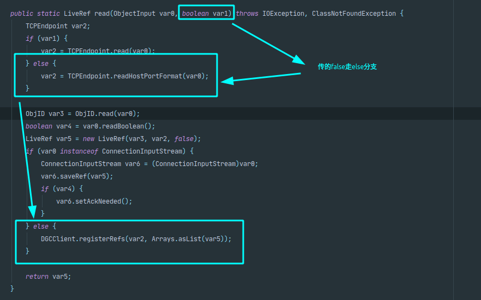
Task: Click the return var5 statement
Action: pyautogui.click(x=48, y=277)
